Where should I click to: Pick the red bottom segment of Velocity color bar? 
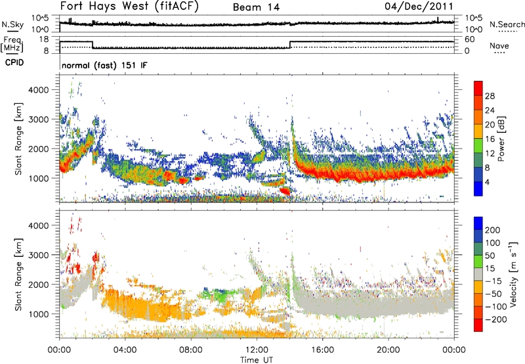478,325
